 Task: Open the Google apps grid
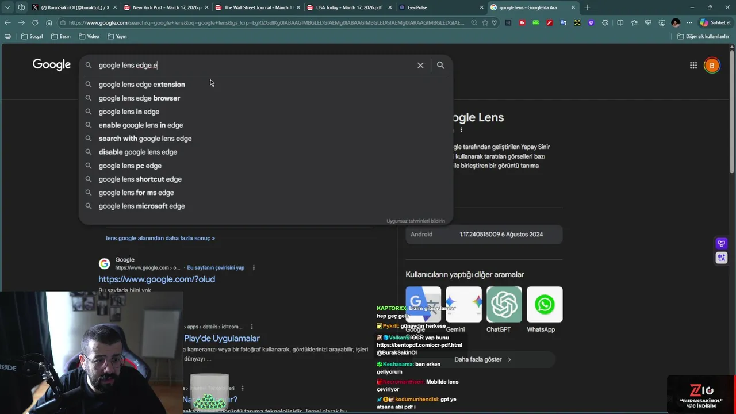pos(693,66)
